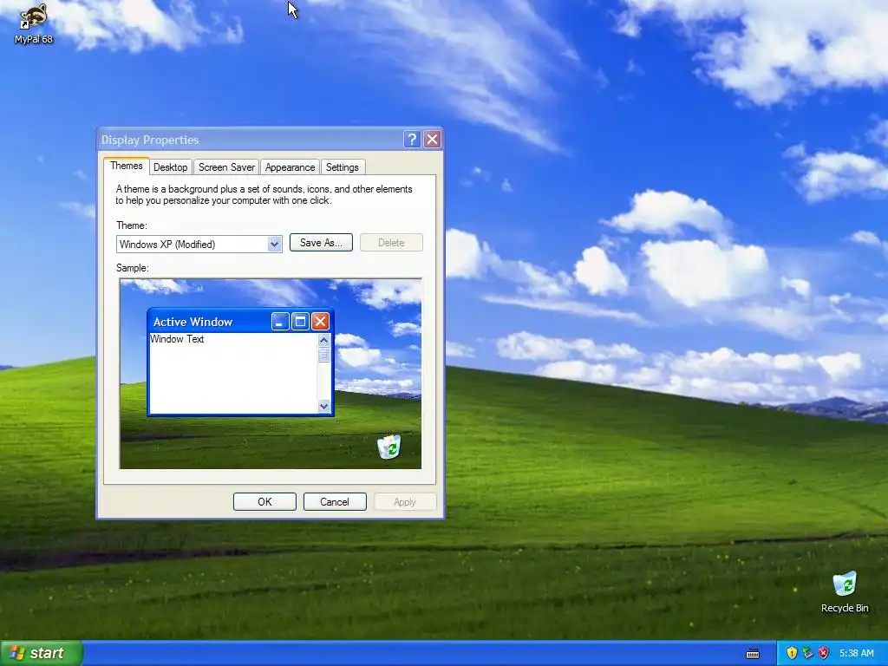Click the recycle bin in sample preview
The height and width of the screenshot is (666, 888).
[389, 447]
